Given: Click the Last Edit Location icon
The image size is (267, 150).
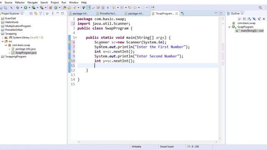Looking at the screenshot, I should tap(130, 7).
